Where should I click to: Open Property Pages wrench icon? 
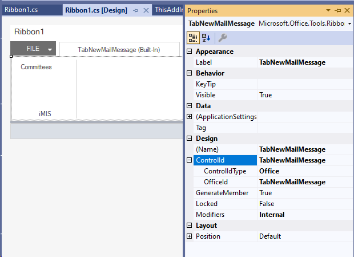coord(223,38)
